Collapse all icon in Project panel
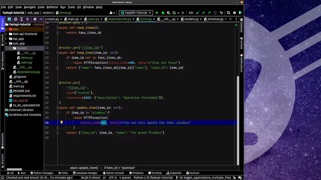The height and width of the screenshot is (180, 321). coord(28,19)
